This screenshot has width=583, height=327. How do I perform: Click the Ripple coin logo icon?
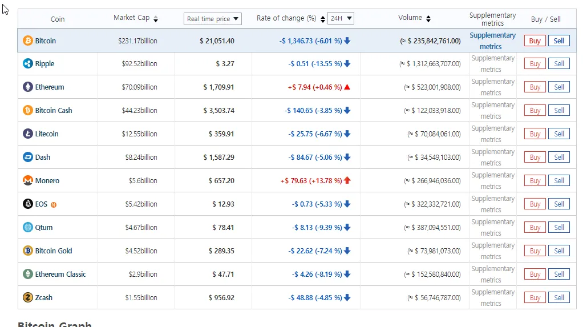point(28,63)
